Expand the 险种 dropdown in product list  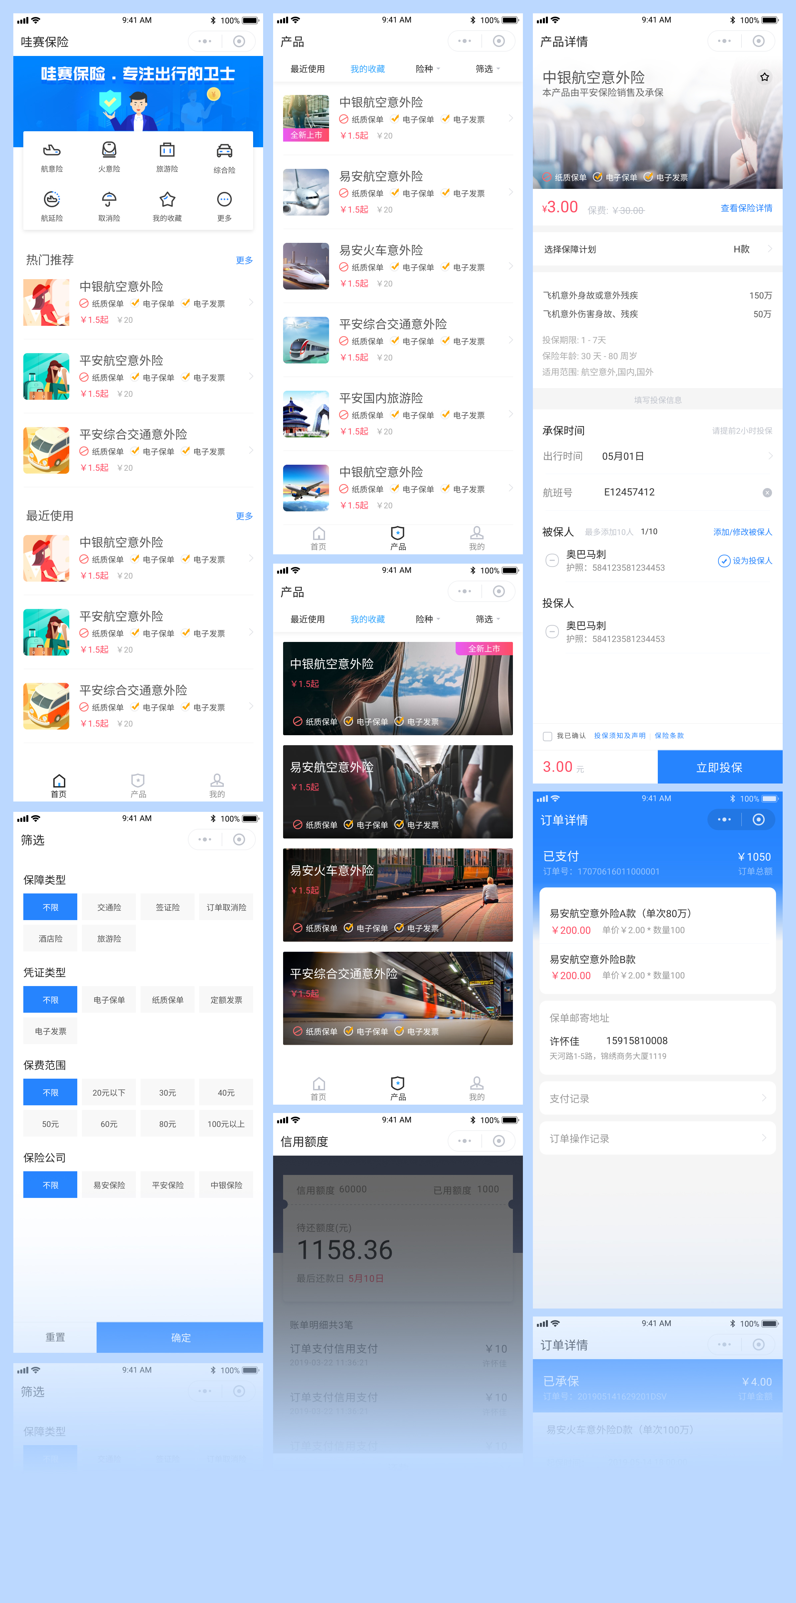(x=428, y=69)
